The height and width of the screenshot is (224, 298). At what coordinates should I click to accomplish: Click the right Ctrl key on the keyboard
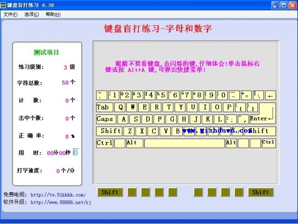(269, 143)
